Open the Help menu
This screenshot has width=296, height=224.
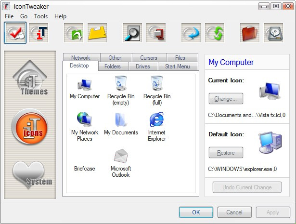point(60,16)
